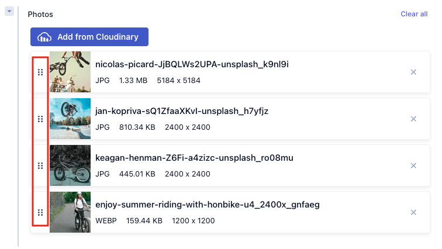Open the enjoy-summer-riding cyclist thumbnail

point(70,212)
